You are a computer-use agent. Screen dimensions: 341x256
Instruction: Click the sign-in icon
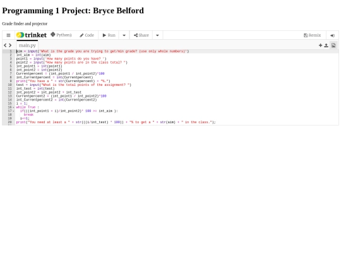[x=333, y=35]
